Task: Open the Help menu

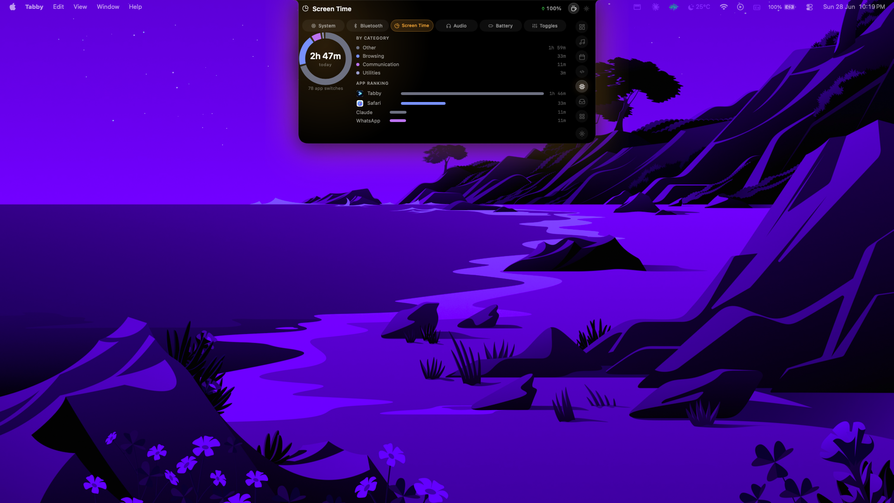Action: tap(135, 7)
